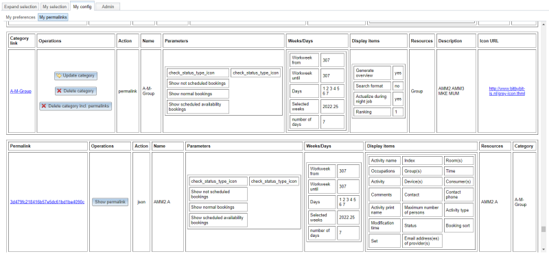Click the scrollbar down arrow
Image resolution: width=549 pixels, height=254 pixels.
coord(544,249)
